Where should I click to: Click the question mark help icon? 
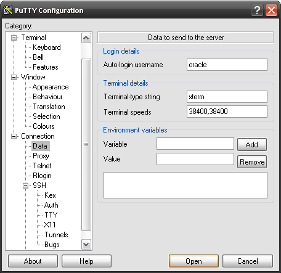pyautogui.click(x=257, y=10)
